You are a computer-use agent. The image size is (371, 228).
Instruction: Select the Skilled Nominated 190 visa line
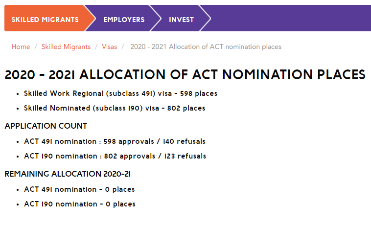coord(115,108)
